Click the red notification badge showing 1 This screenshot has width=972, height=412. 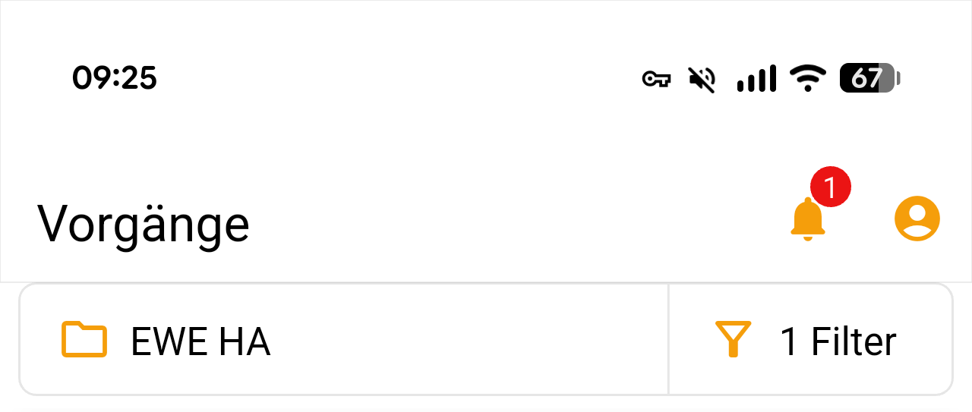coord(830,187)
